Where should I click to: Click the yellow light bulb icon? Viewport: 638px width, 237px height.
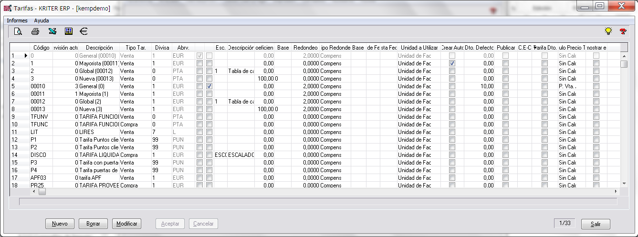point(608,32)
